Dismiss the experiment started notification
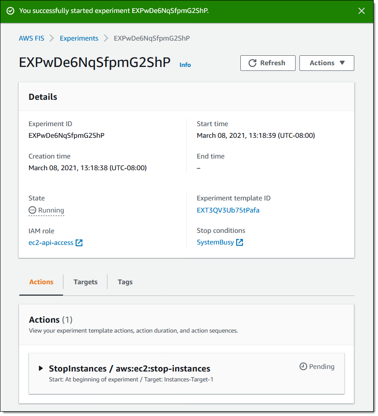This screenshot has width=378, height=416. (x=362, y=11)
